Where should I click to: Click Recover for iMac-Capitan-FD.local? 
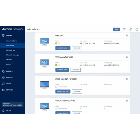[77, 92]
